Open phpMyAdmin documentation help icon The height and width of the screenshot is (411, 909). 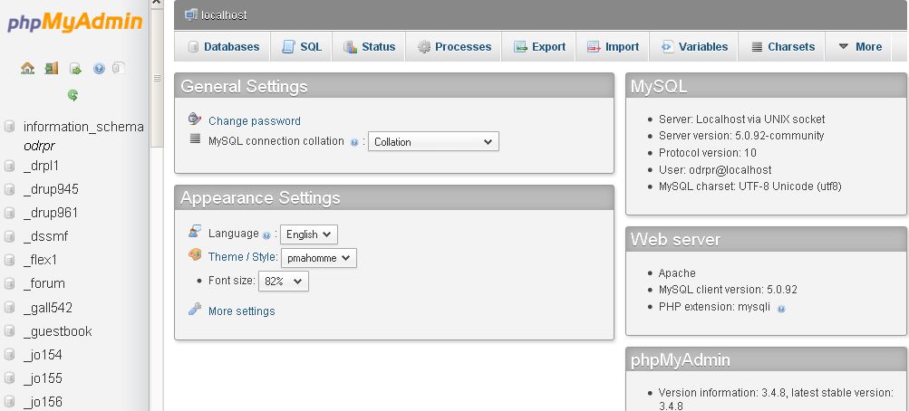[x=99, y=69]
